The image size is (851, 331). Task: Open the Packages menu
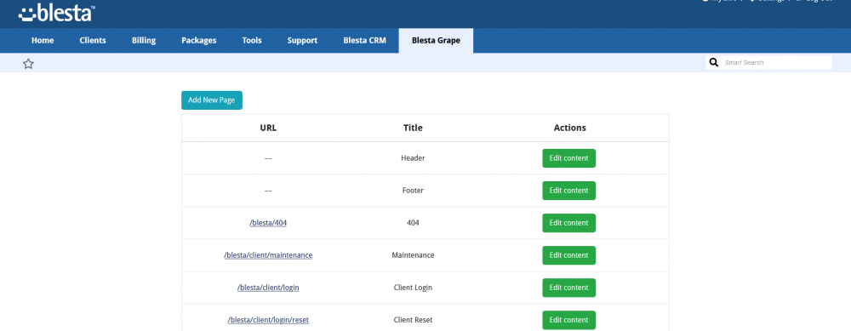(x=198, y=40)
